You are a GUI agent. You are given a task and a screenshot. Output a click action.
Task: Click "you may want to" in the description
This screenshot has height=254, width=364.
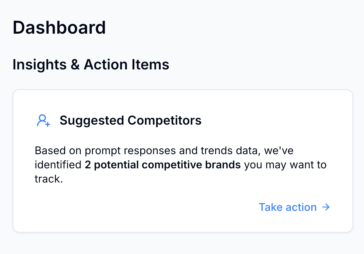(285, 165)
